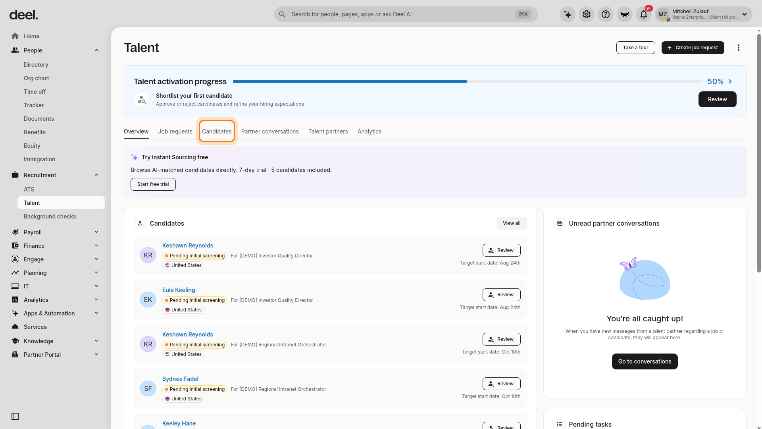Viewport: 762px width, 429px height.
Task: Click the SF avatar of Sydnee Fadel
Action: 148,389
